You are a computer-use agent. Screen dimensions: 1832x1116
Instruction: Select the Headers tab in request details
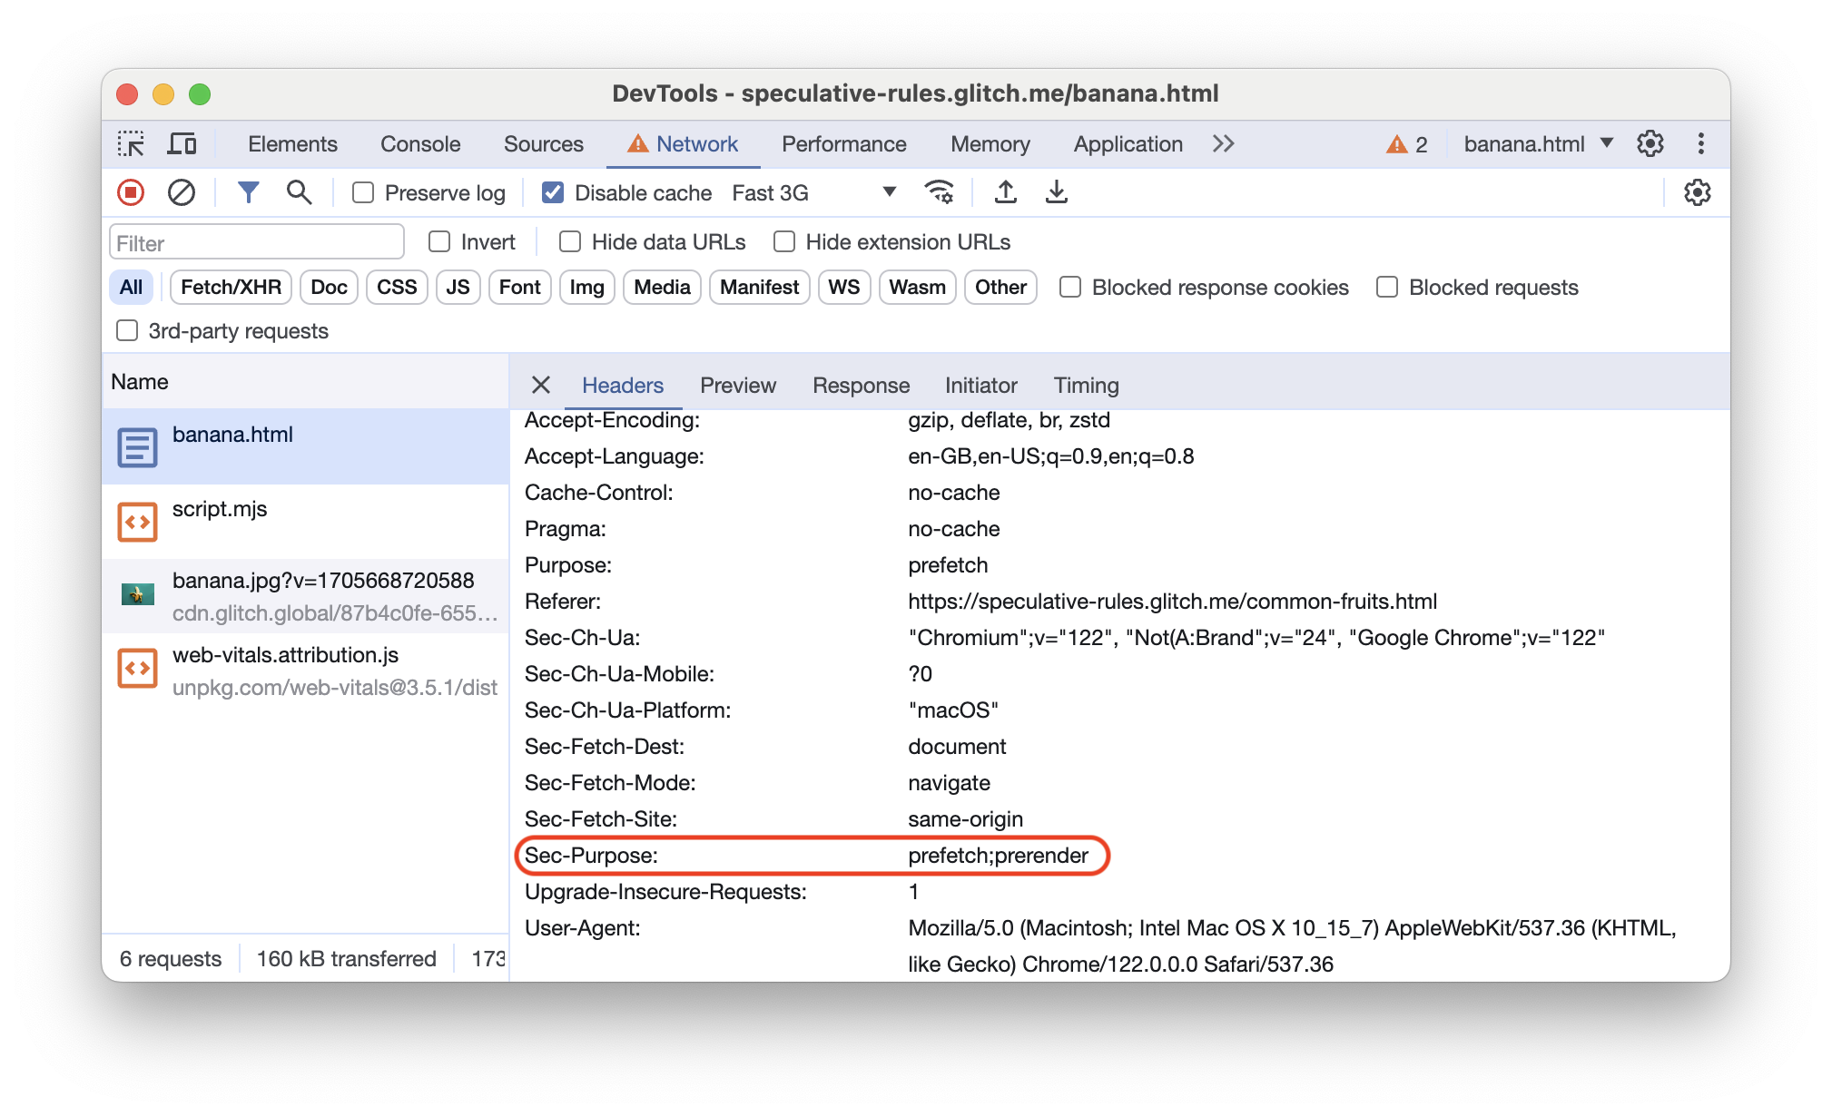623,383
